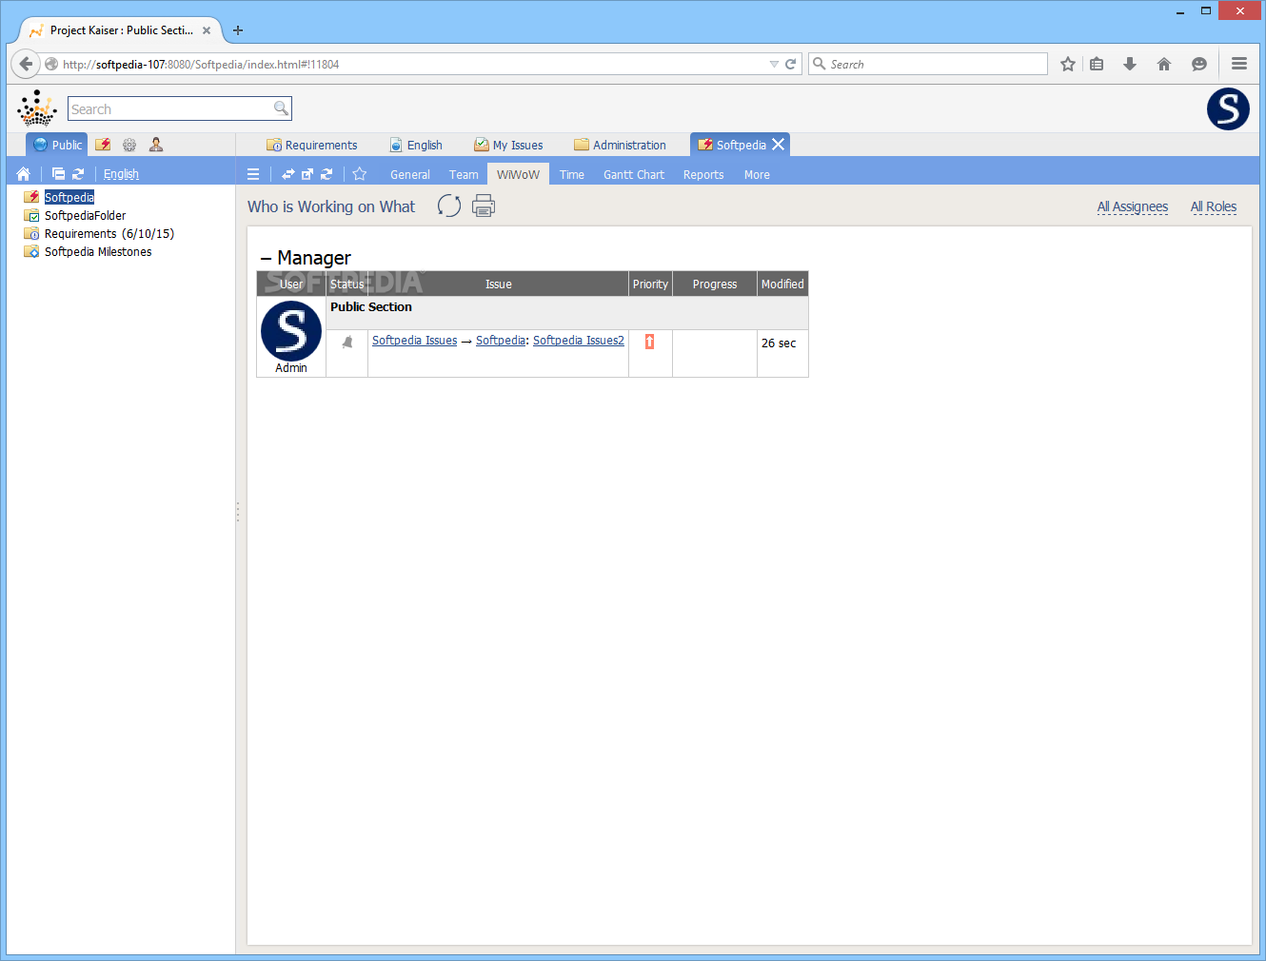Open the hamburger menu in the content toolbar

coord(253,174)
